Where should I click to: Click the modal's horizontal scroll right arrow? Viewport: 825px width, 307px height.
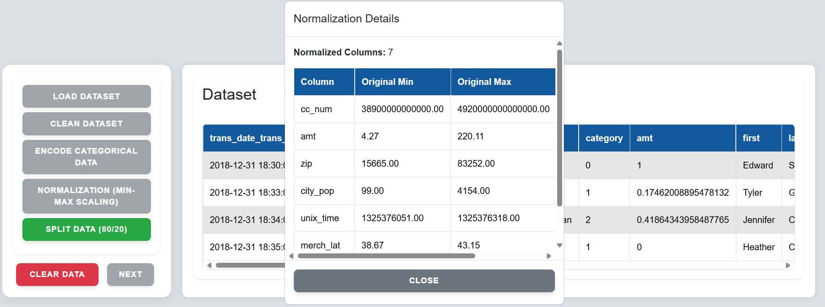(549, 256)
